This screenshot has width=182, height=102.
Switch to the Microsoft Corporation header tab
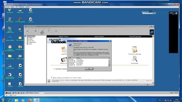135,37
